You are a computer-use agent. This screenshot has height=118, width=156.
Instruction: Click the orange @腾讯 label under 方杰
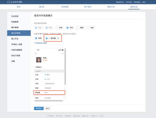(45, 60)
